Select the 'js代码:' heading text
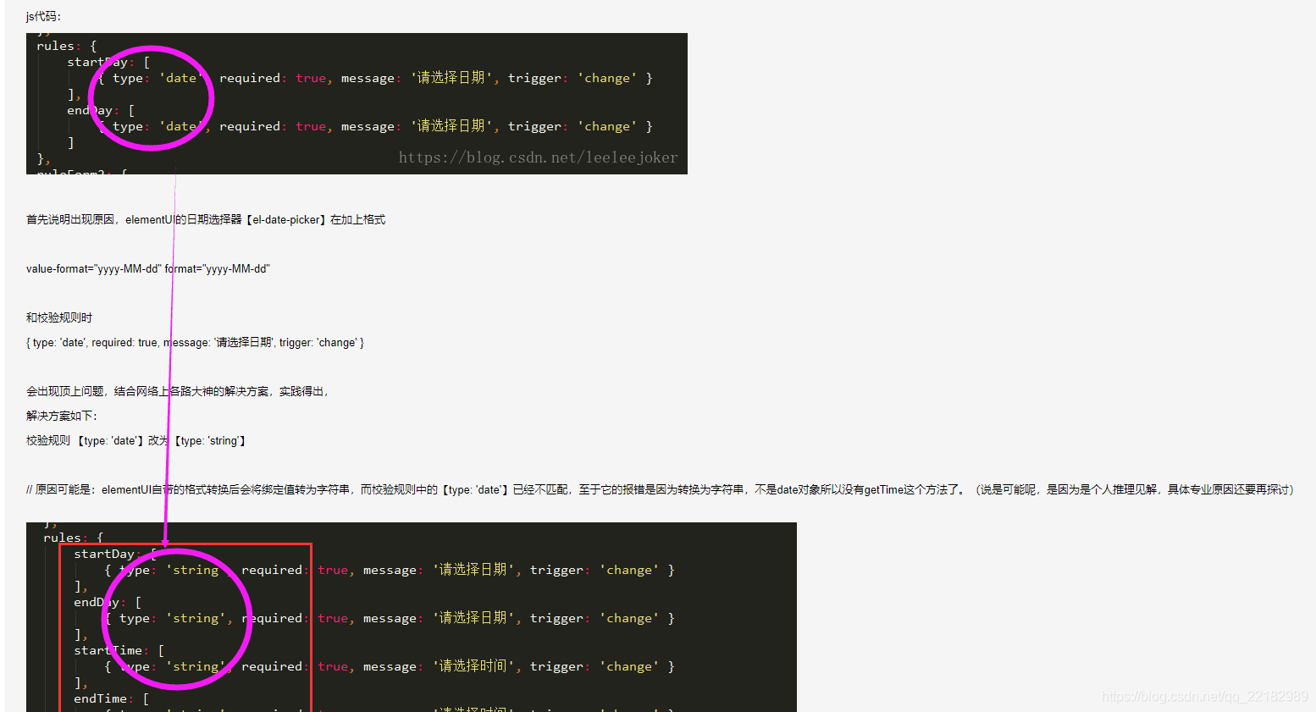This screenshot has width=1316, height=712. [x=41, y=15]
